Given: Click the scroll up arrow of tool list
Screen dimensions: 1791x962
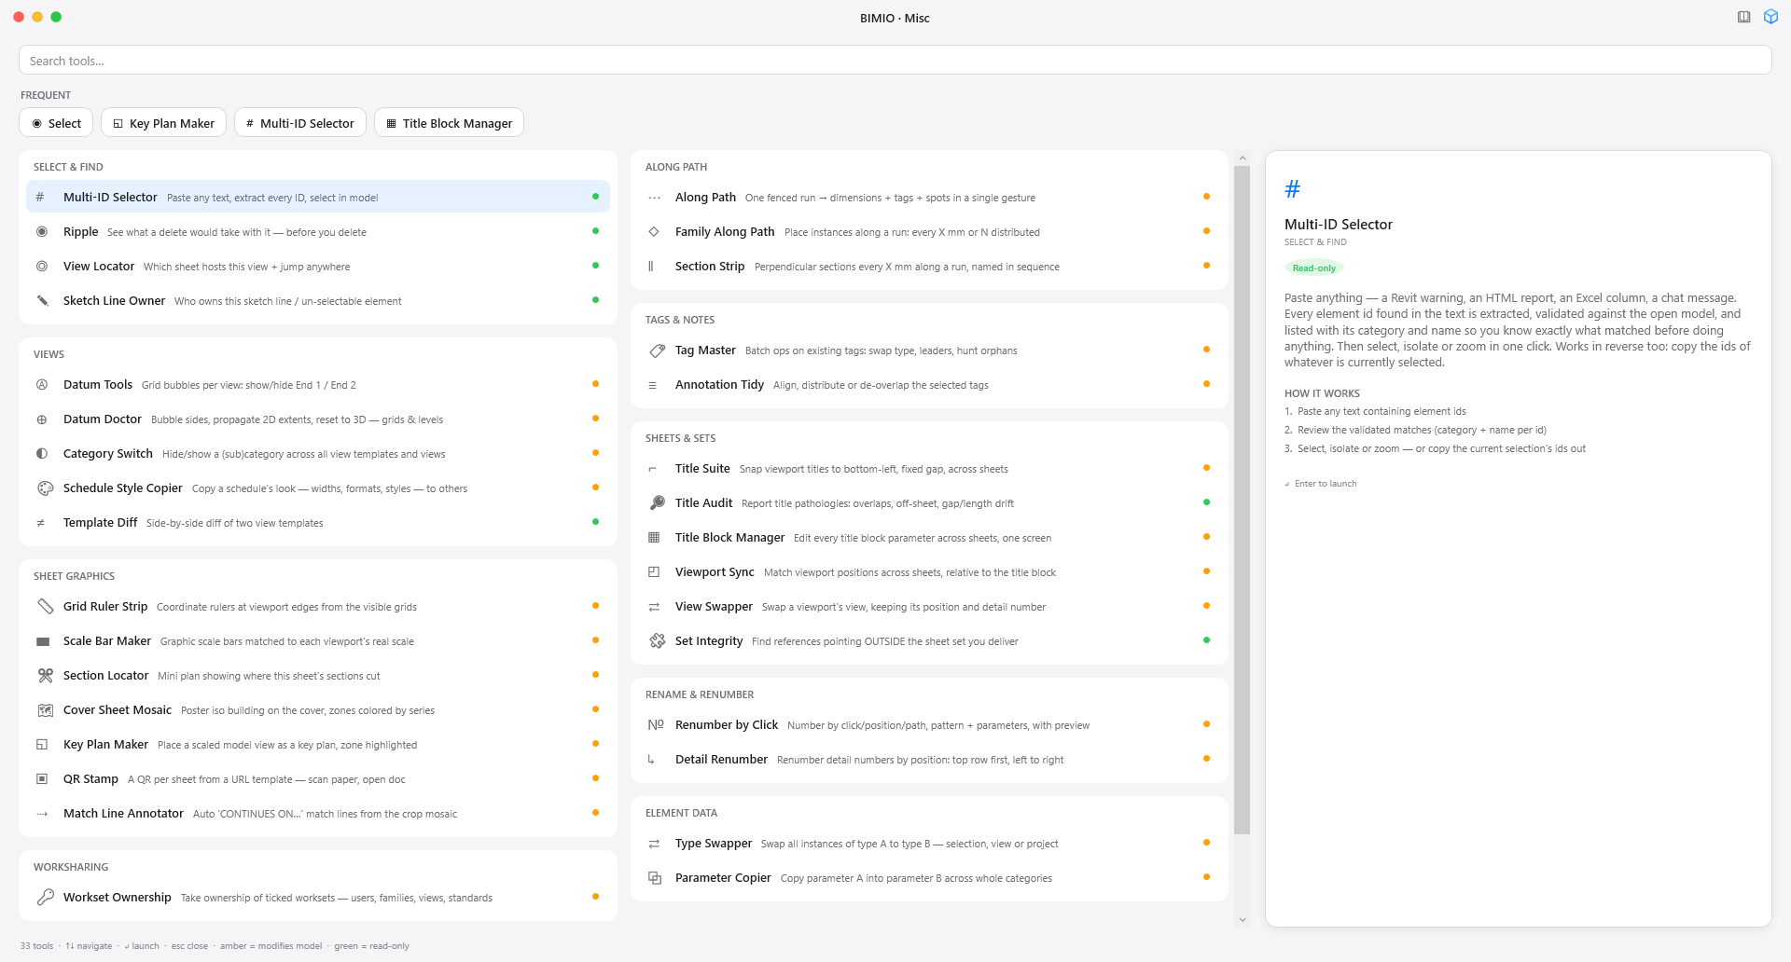Looking at the screenshot, I should coord(1242,158).
